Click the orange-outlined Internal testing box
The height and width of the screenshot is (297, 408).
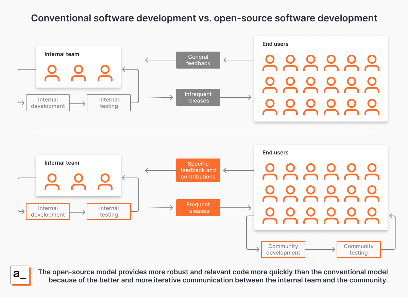[109, 211]
